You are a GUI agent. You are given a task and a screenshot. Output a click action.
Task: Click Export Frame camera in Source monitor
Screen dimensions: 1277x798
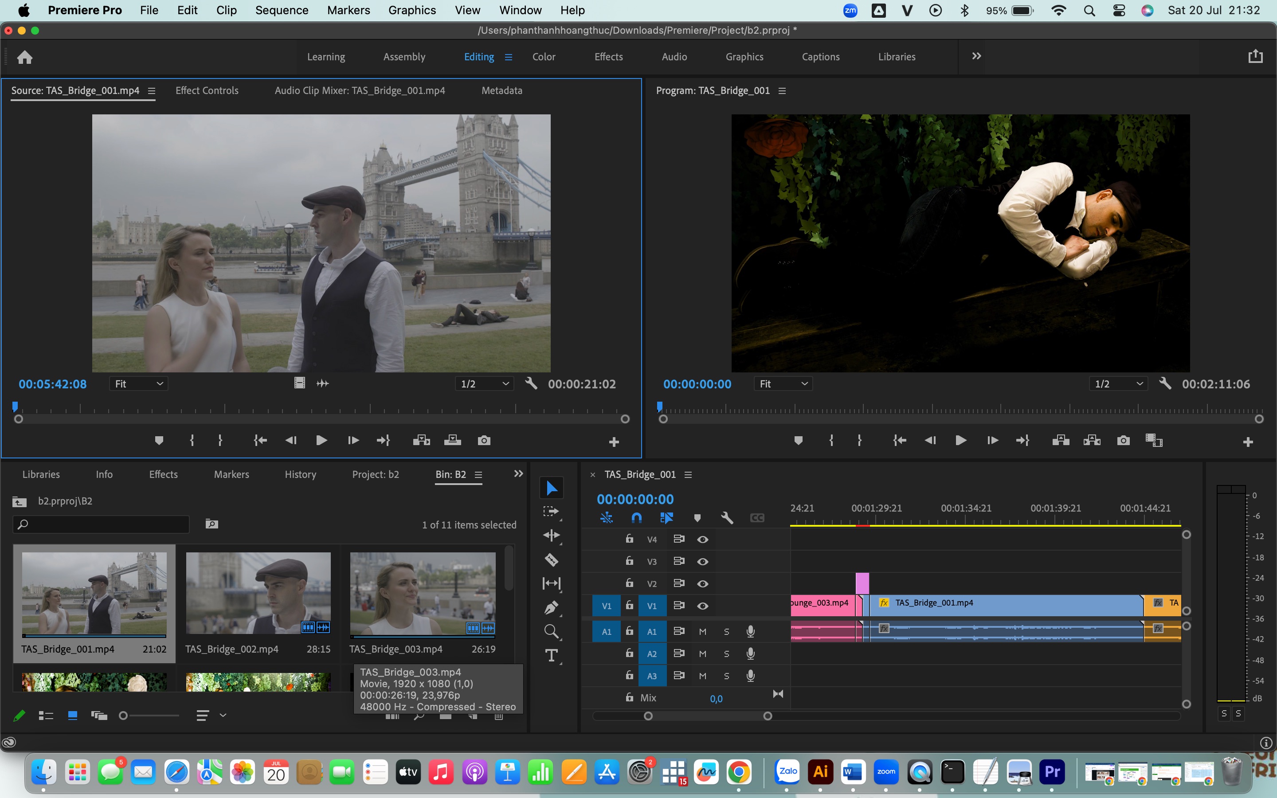pos(484,440)
